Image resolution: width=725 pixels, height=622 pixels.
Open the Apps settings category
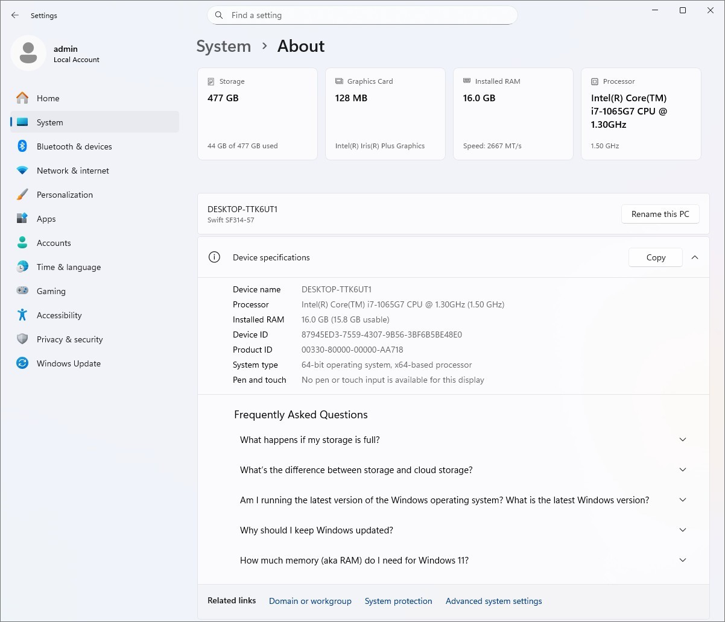click(x=95, y=219)
